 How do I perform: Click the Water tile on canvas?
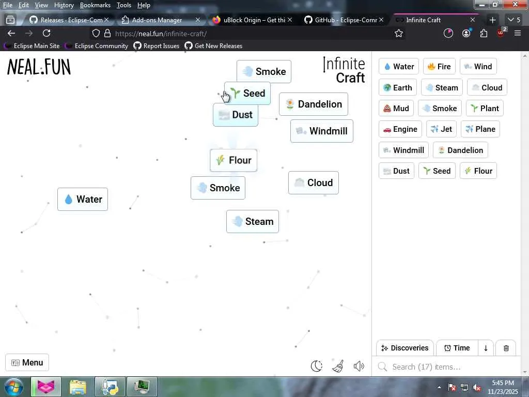tap(83, 199)
